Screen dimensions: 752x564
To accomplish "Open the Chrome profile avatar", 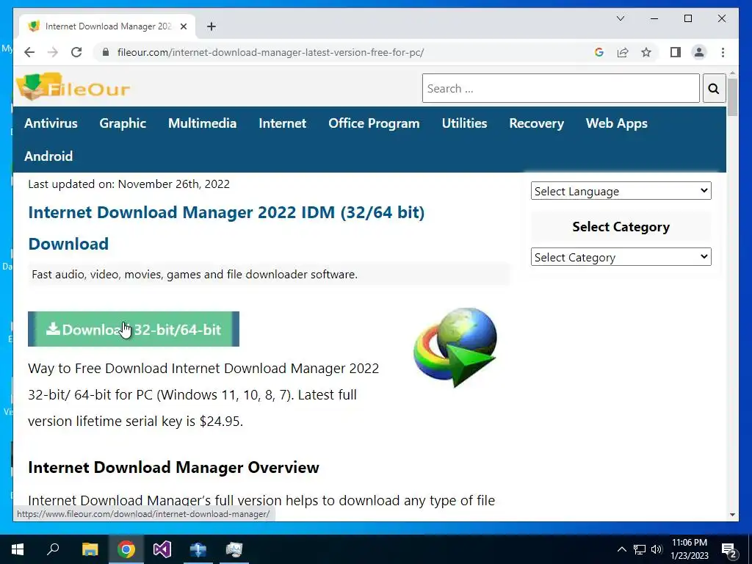I will [699, 52].
